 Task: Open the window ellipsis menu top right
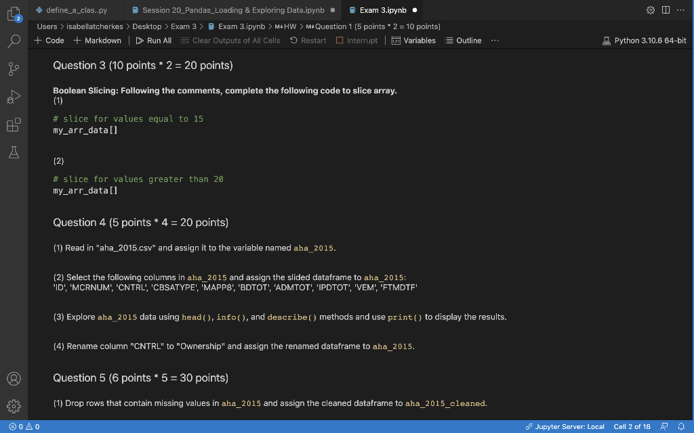coord(681,9)
